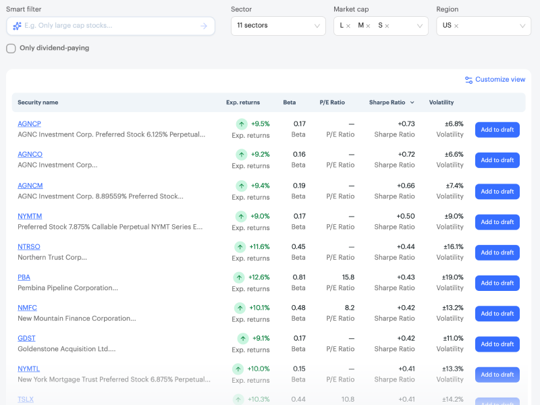This screenshot has height=405, width=540.
Task: Remove the M market cap tag
Action: click(x=368, y=26)
